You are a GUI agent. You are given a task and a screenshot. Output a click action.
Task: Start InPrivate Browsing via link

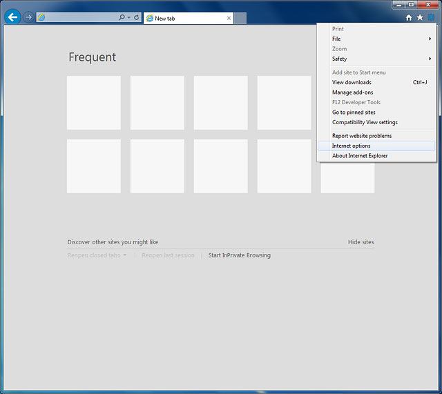240,255
